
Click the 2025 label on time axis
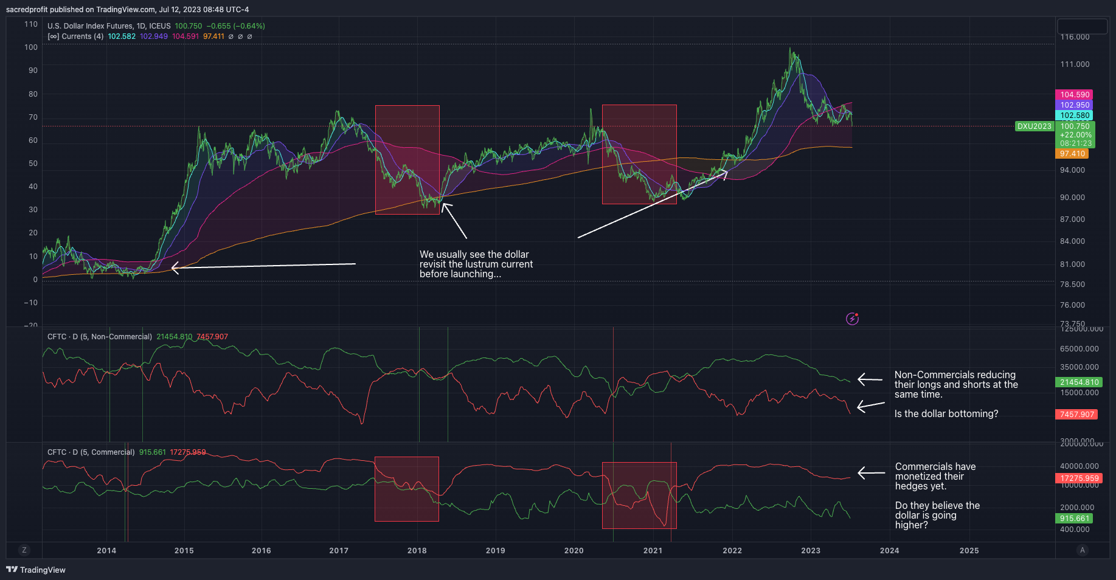point(969,551)
